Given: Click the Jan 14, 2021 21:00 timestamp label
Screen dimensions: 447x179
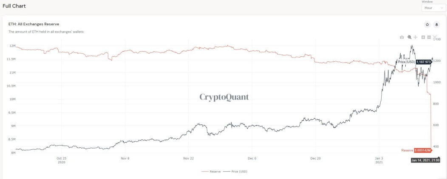Looking at the screenshot, I should pyautogui.click(x=425, y=160).
